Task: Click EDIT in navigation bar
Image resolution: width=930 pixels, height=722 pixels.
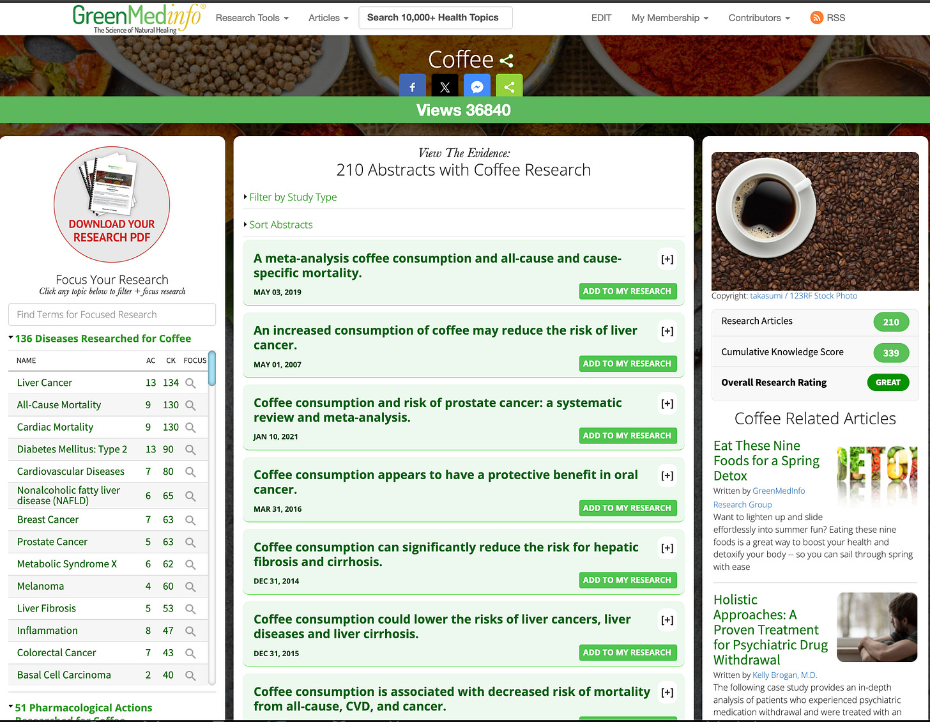Action: click(x=601, y=18)
